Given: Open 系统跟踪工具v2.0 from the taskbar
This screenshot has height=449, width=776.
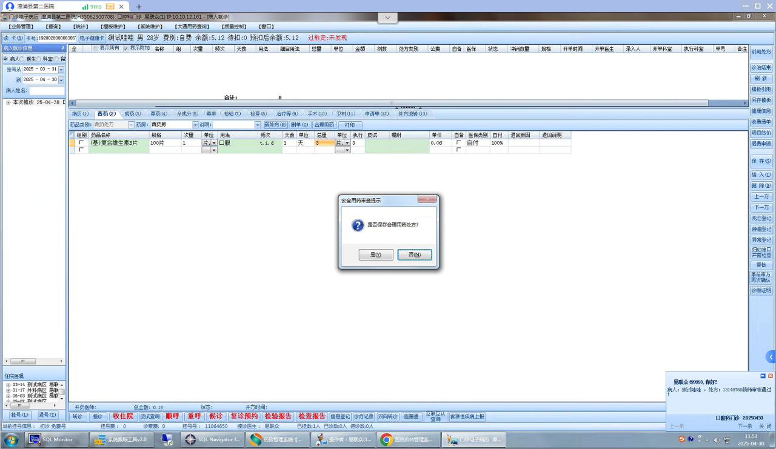Looking at the screenshot, I should click(x=122, y=440).
